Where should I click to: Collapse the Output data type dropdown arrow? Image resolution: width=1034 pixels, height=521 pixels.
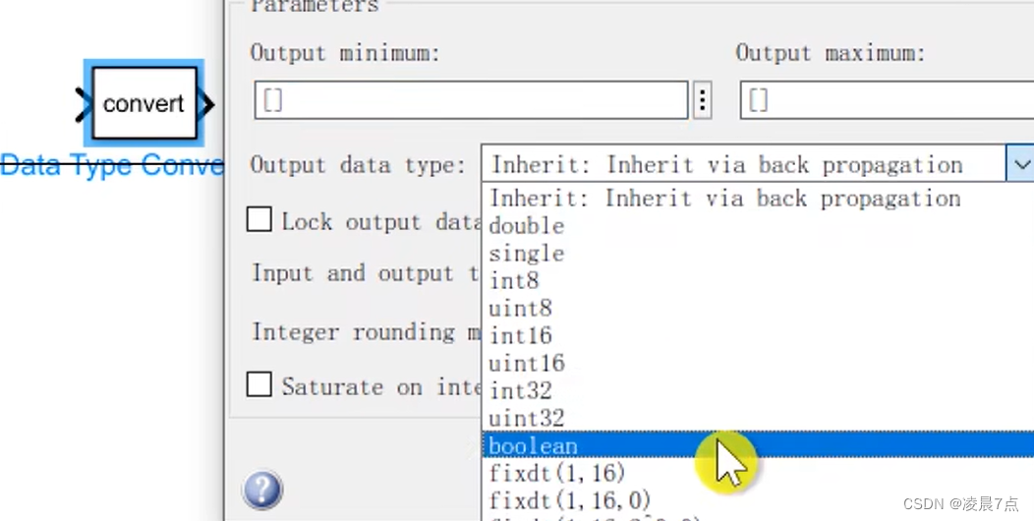coord(1021,163)
